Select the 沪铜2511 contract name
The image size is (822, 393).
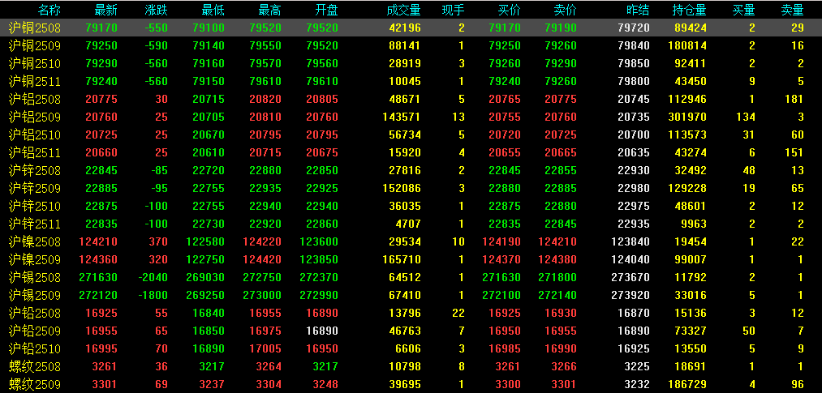pos(35,82)
